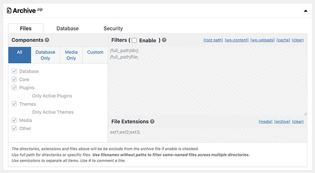Insert the [cache] filter link
This screenshot has height=173, width=315.
[x=283, y=40]
